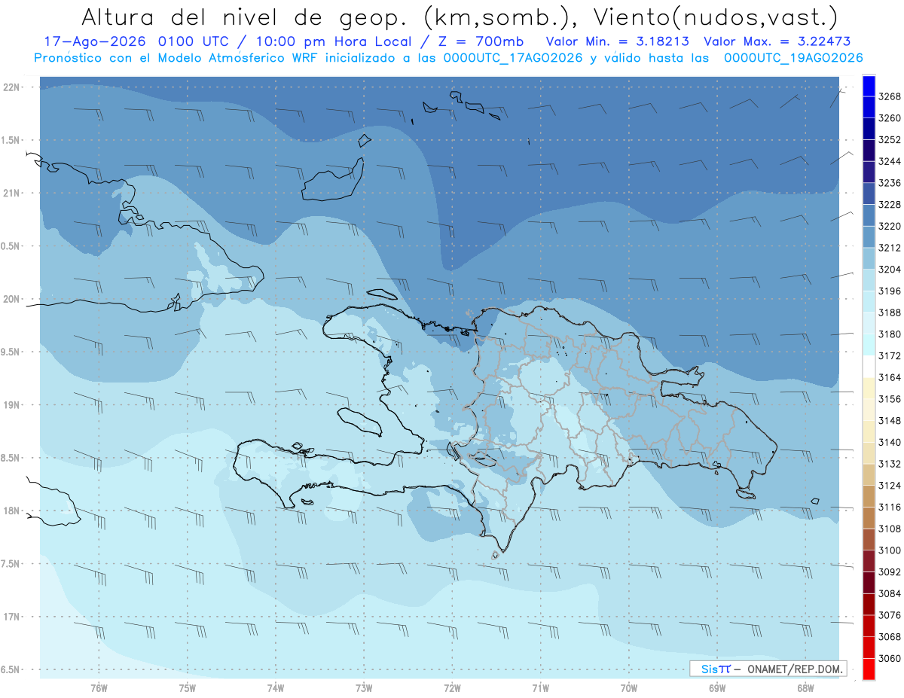
Task: Click the '75W' longitude label
Action: 187,688
